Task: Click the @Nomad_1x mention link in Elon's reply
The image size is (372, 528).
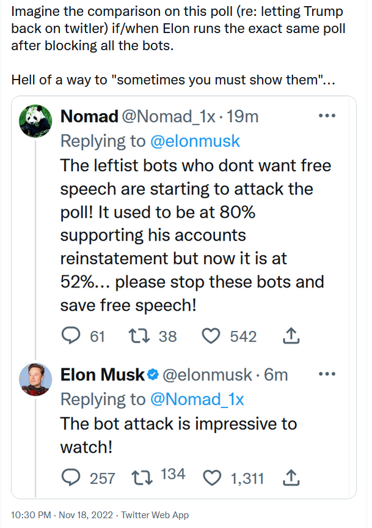Action: point(197,399)
